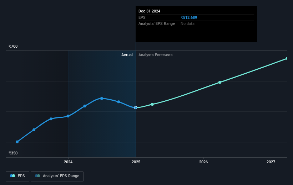Image resolution: width=293 pixels, height=185 pixels.
Task: Click 'Dec 31 2024' tooltip heading
Action: [x=149, y=11]
